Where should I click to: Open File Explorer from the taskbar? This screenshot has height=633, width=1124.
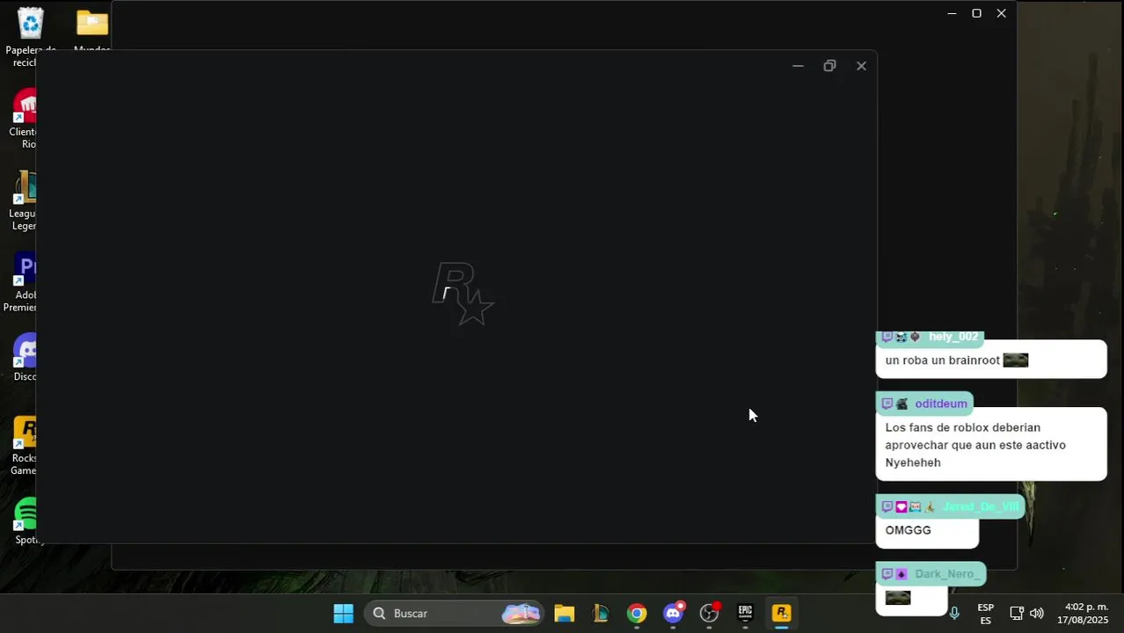(x=564, y=614)
